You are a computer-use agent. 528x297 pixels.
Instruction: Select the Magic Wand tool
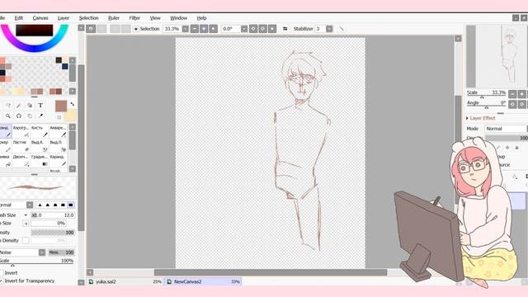pos(19,106)
